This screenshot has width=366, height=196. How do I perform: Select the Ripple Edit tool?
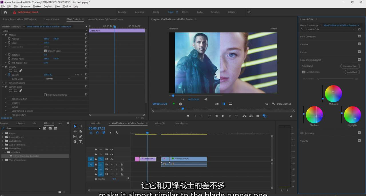pyautogui.click(x=75, y=131)
